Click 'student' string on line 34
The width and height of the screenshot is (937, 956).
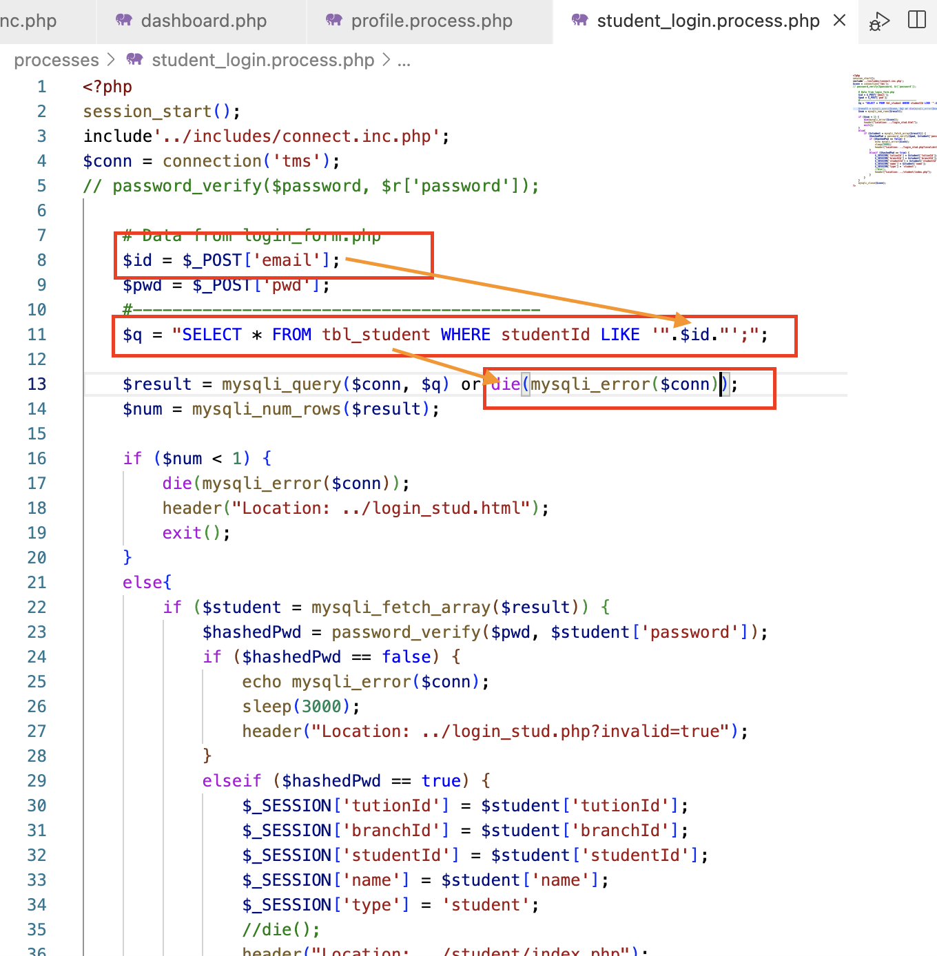pyautogui.click(x=485, y=905)
